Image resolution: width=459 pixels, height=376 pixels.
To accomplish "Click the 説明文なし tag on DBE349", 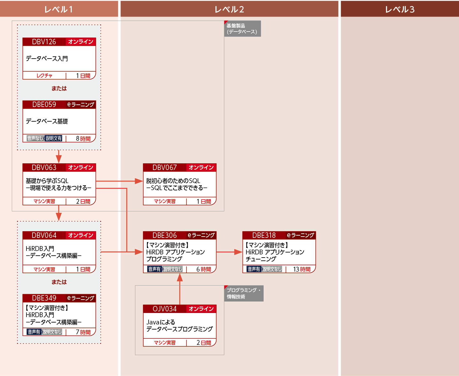I will [52, 332].
